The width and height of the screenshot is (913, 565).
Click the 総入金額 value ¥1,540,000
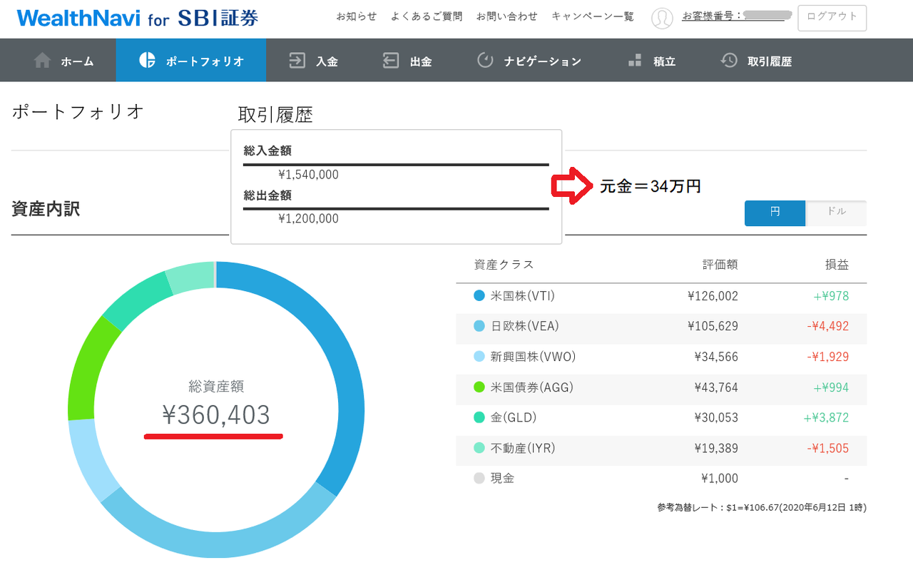point(308,175)
